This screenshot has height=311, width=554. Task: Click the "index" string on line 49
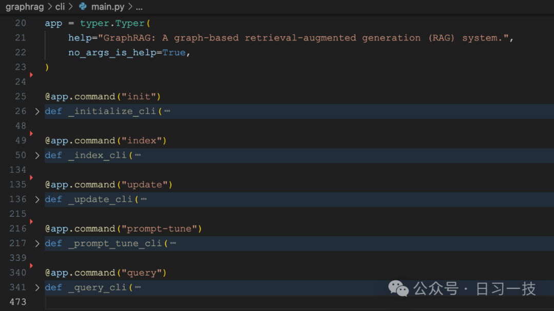tap(142, 140)
